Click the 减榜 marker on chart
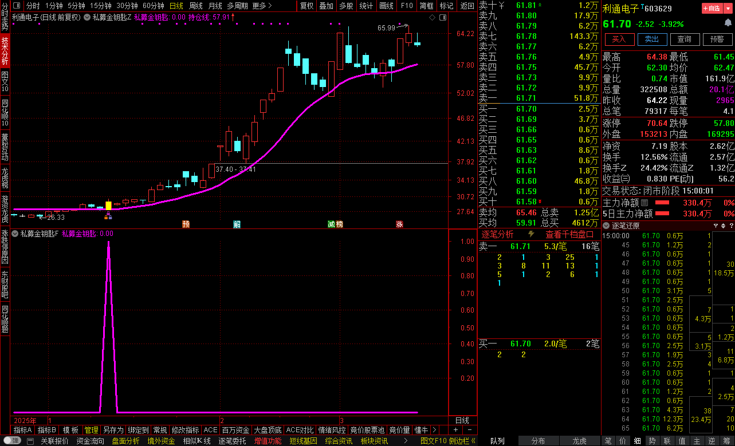Image resolution: width=735 pixels, height=446 pixels. [336, 224]
